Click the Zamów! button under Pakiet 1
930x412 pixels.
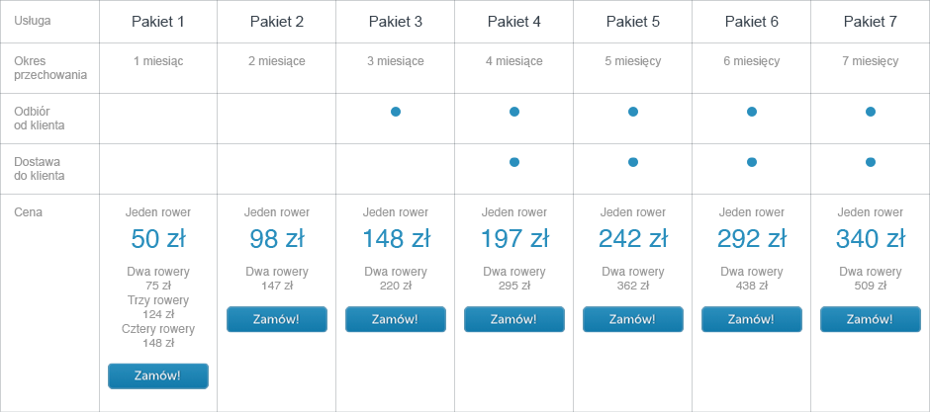pyautogui.click(x=158, y=375)
